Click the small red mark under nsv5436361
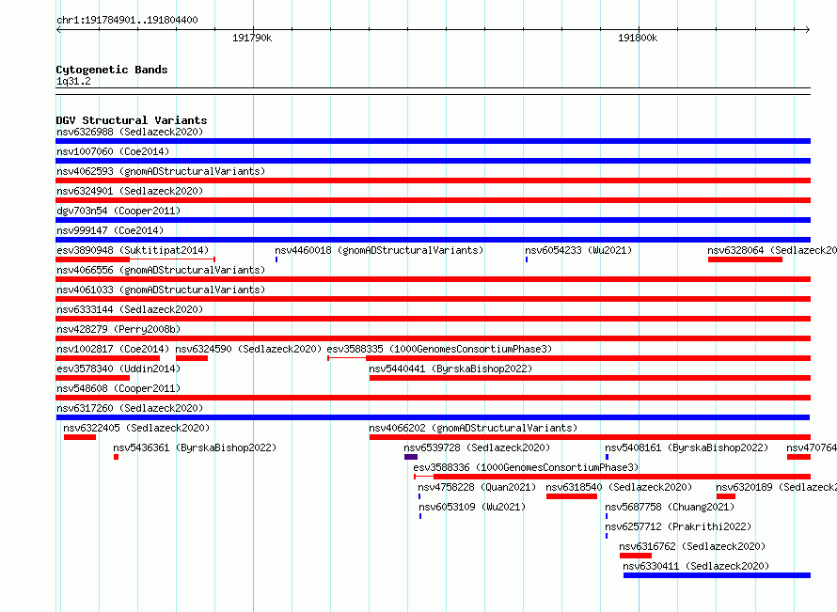Screen dimensions: 837x612 pyautogui.click(x=116, y=457)
